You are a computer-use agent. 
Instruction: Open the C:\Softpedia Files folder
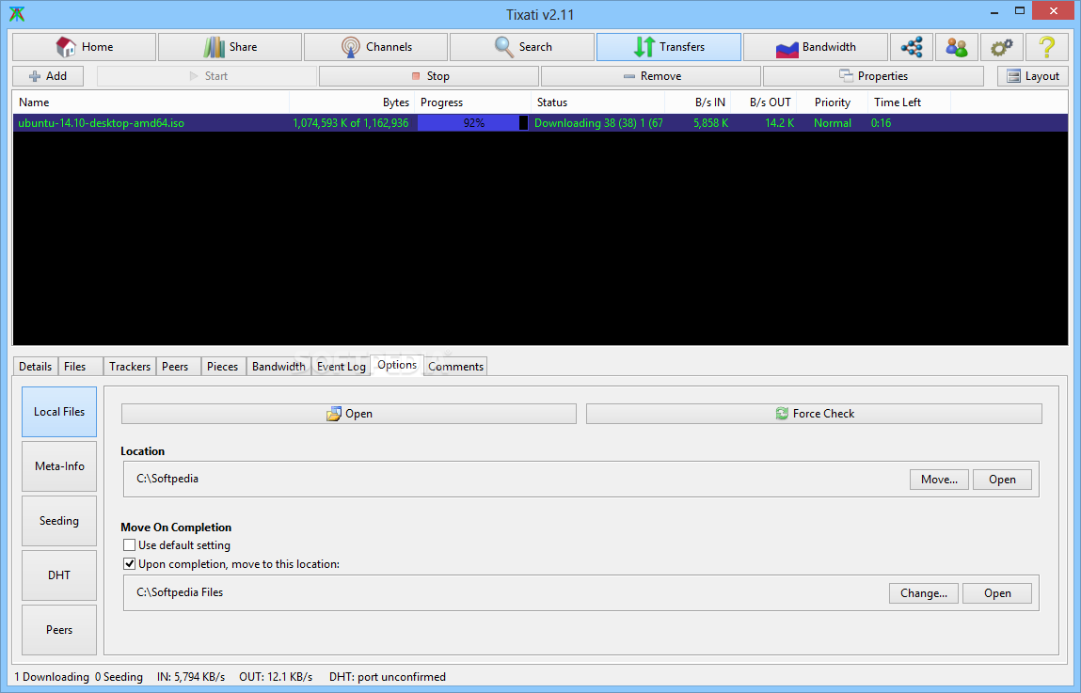(x=997, y=593)
